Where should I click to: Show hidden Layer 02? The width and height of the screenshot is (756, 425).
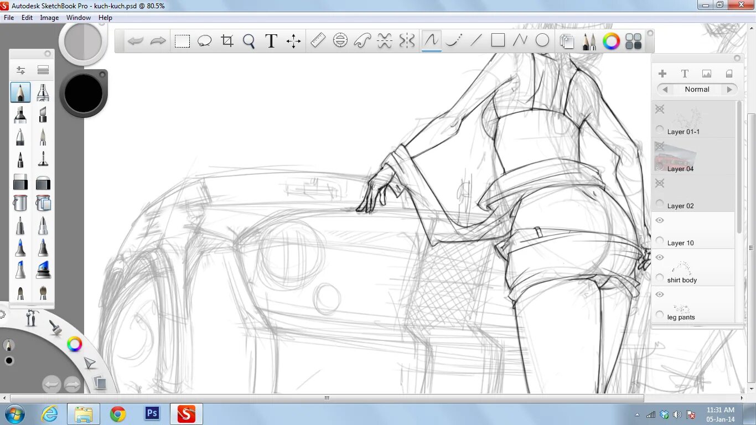tap(660, 183)
